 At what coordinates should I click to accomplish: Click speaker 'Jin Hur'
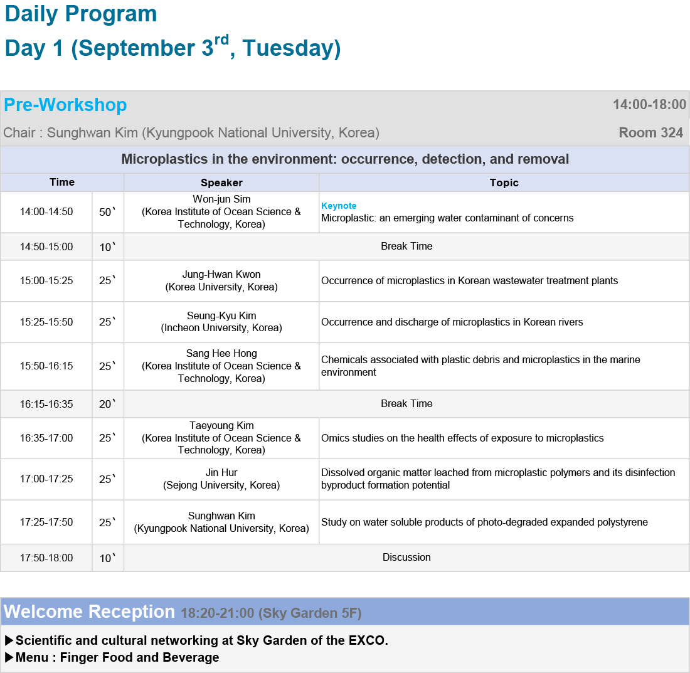pos(221,472)
